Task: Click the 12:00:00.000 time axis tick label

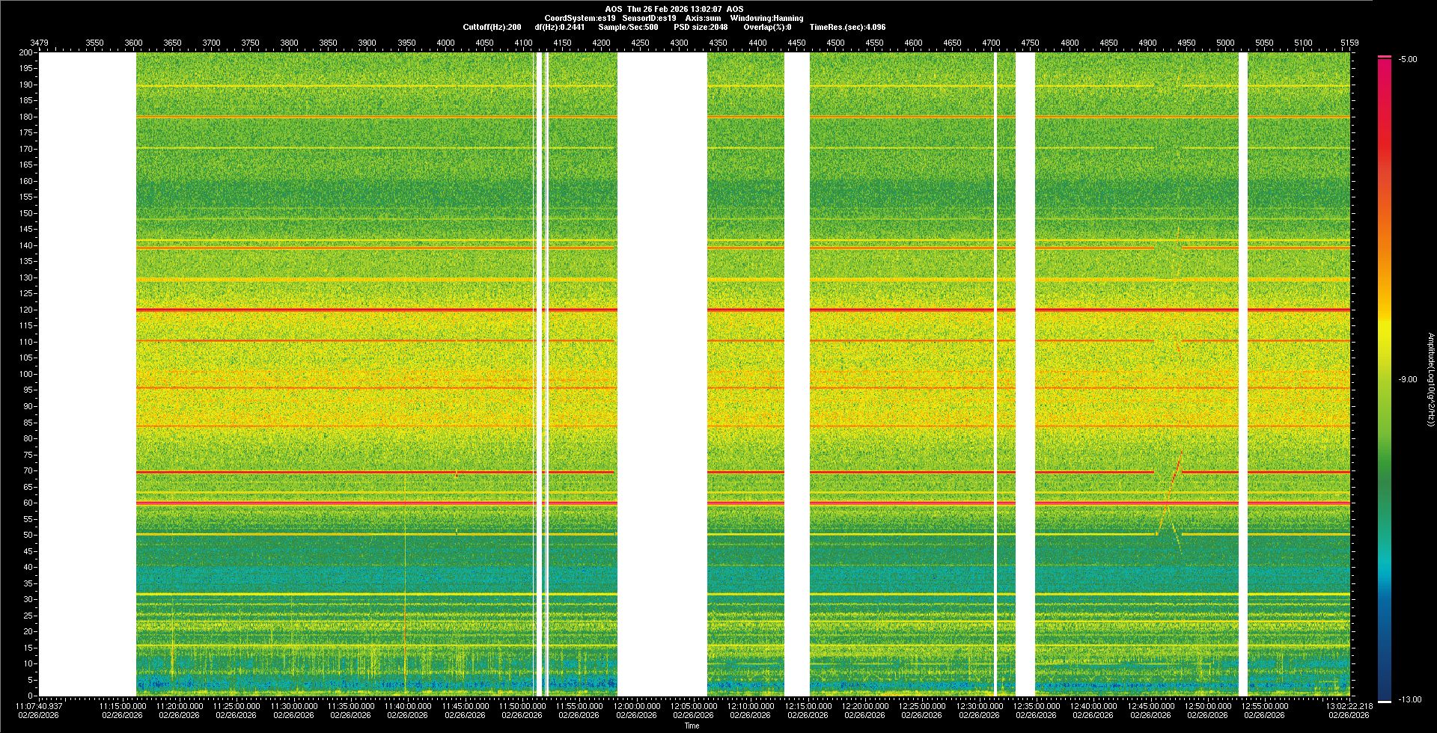Action: (x=636, y=706)
